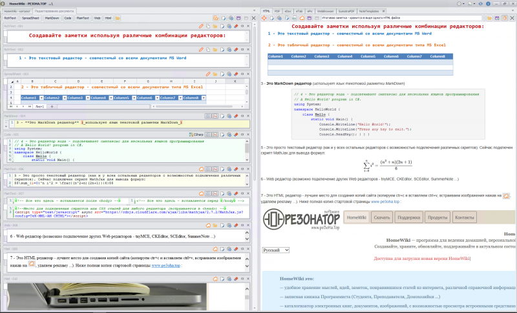
Task: Click the RichText add-editor button
Action: click(10, 18)
